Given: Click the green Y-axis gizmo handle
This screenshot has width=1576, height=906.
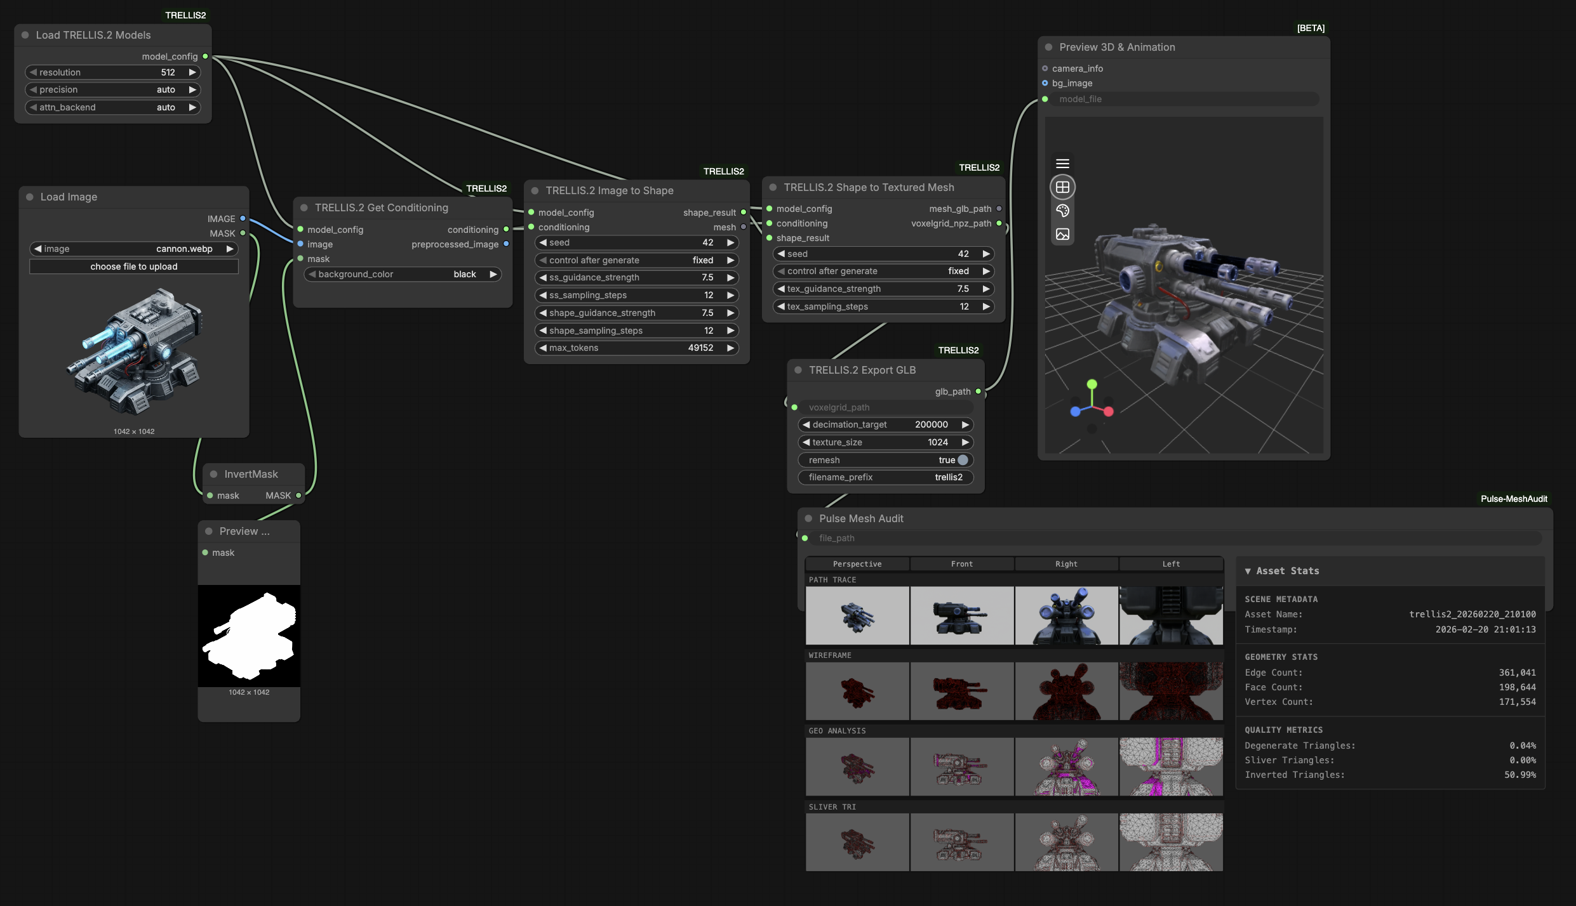Looking at the screenshot, I should tap(1092, 384).
